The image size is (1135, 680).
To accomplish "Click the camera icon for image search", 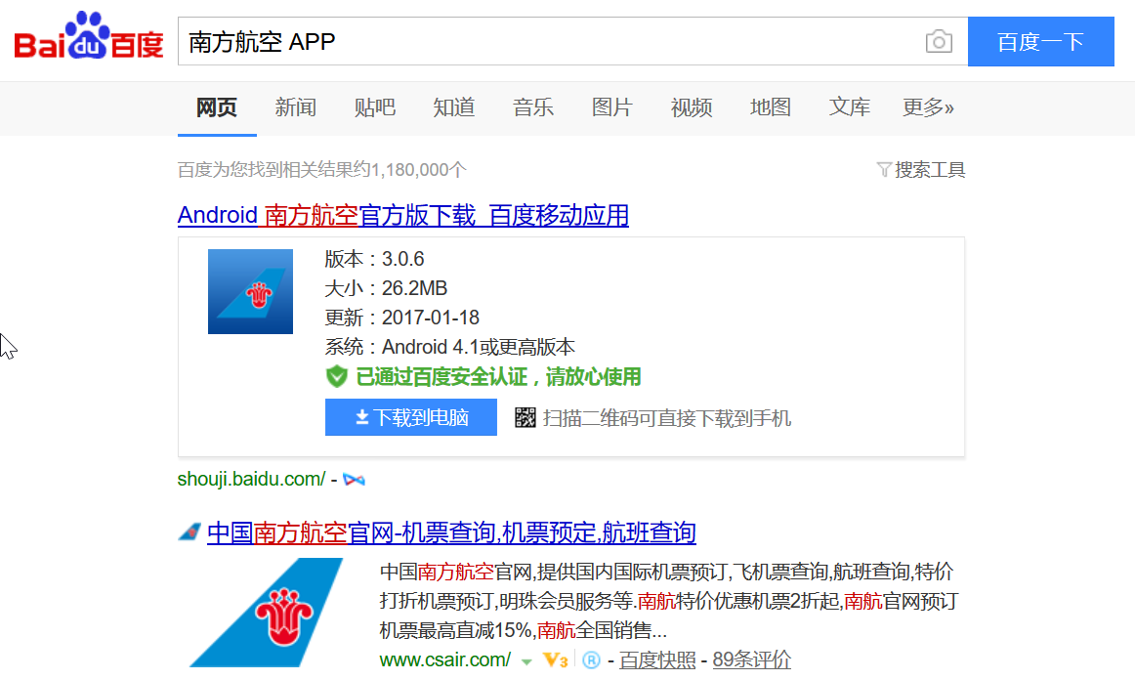I will click(938, 42).
